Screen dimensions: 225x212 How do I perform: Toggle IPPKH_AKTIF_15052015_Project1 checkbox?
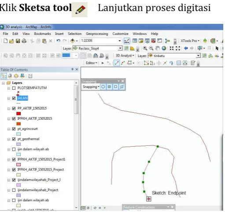tap(14, 159)
